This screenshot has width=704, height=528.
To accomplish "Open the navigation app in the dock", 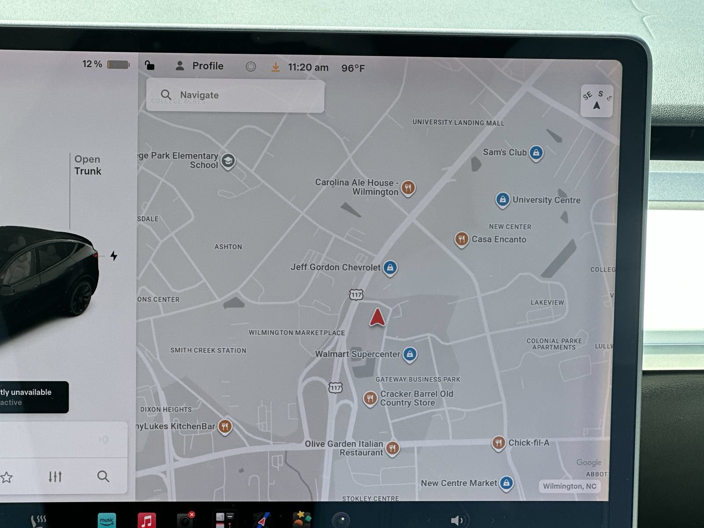I will (x=263, y=521).
